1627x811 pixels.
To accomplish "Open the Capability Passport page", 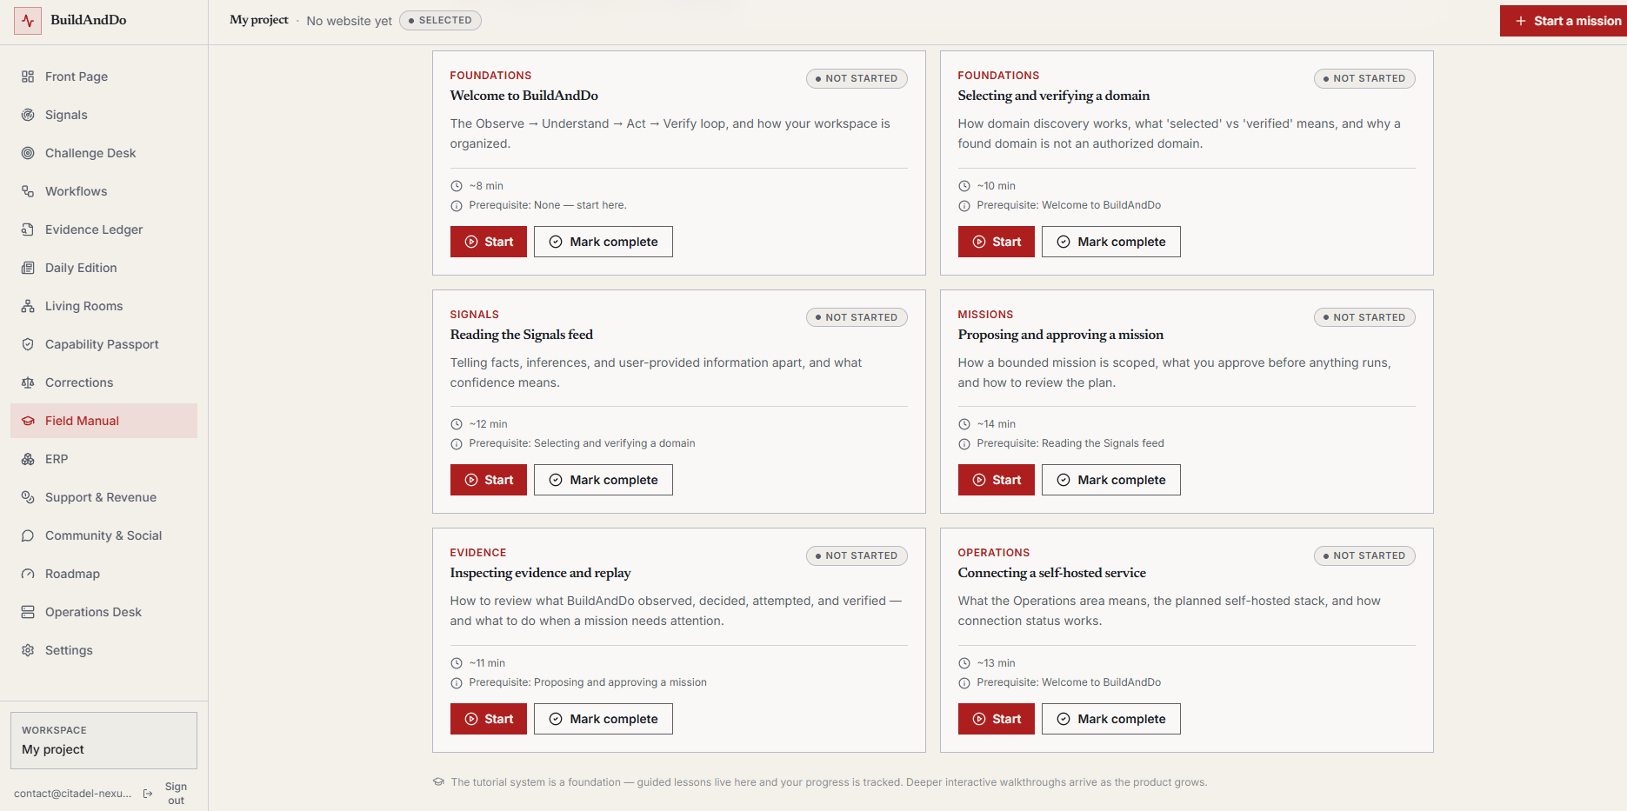I will pyautogui.click(x=103, y=344).
